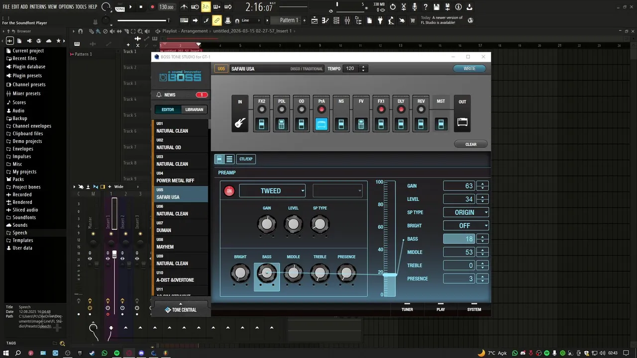Viewport: 637px width, 358px height.
Task: Toggle the PAT/SONG mode switch
Action: point(119,7)
